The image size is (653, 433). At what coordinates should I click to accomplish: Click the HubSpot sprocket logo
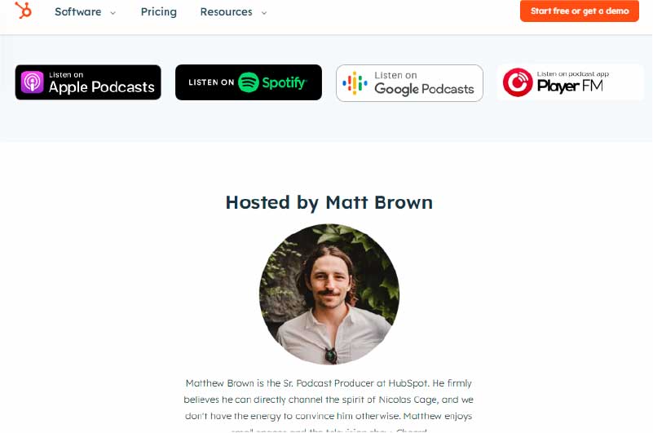tap(24, 11)
